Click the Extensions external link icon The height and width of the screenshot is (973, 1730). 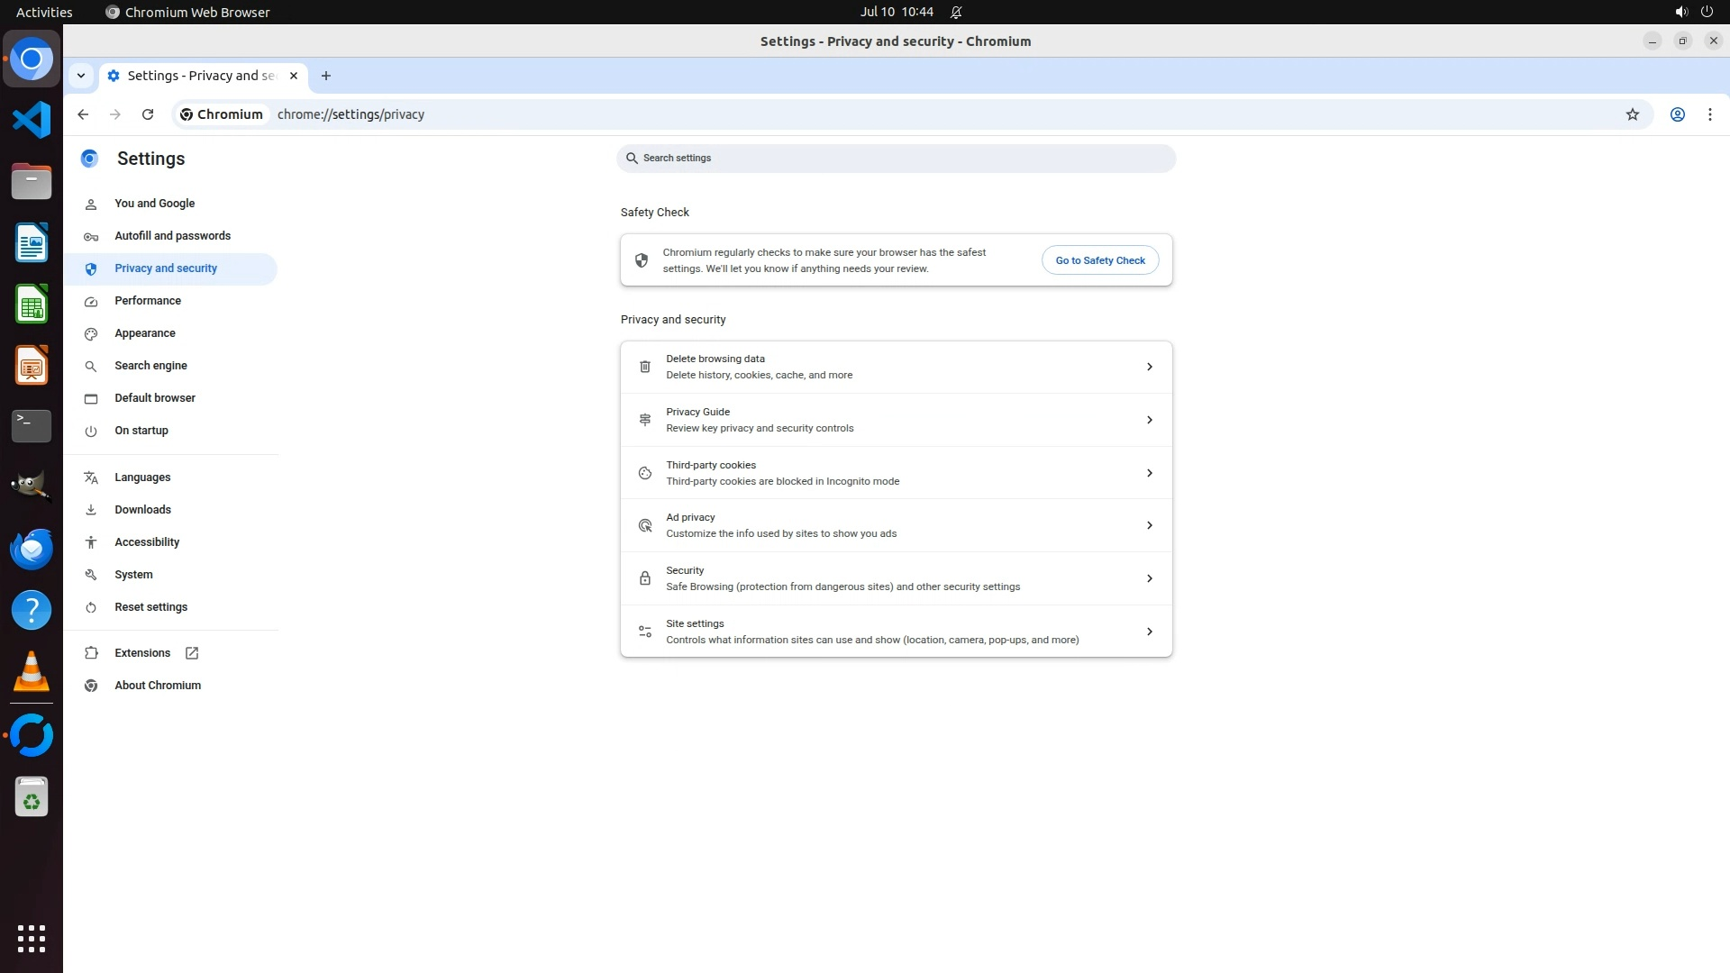click(x=192, y=653)
